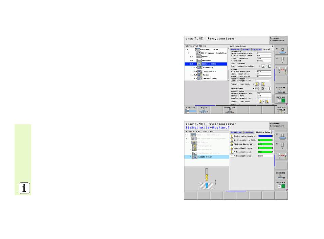Click the Positionen in Liste icon in 123_DRILL.HU tree
The image size is (324, 239).
[x=195, y=153]
